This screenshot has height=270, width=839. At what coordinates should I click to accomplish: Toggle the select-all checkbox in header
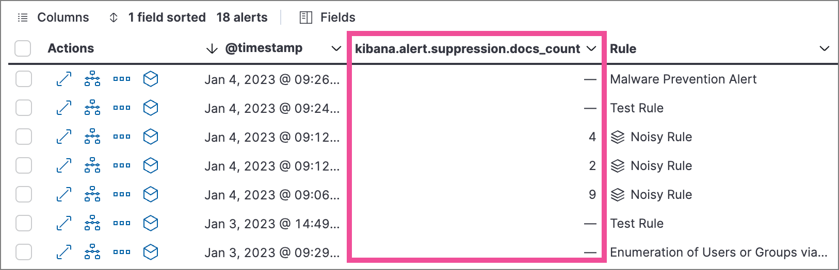click(23, 48)
